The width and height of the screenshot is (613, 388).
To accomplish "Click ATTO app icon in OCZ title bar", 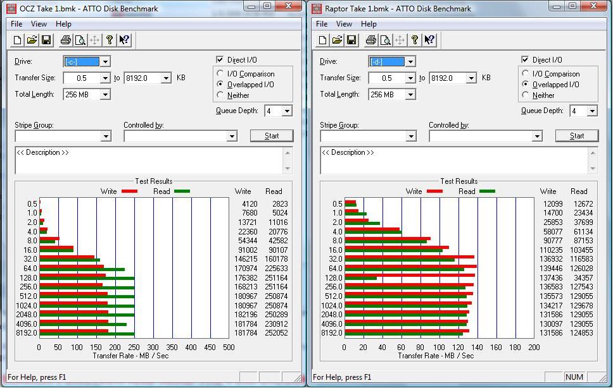I will pyautogui.click(x=12, y=9).
